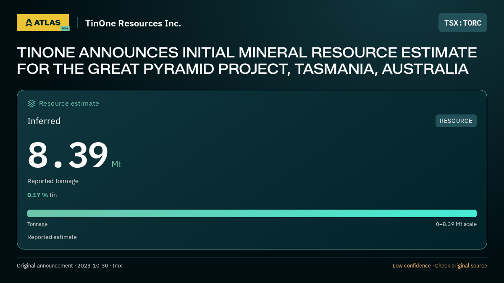Click the TinOne Resources Inc. company name
Screen dimensions: 504x283
coord(133,23)
